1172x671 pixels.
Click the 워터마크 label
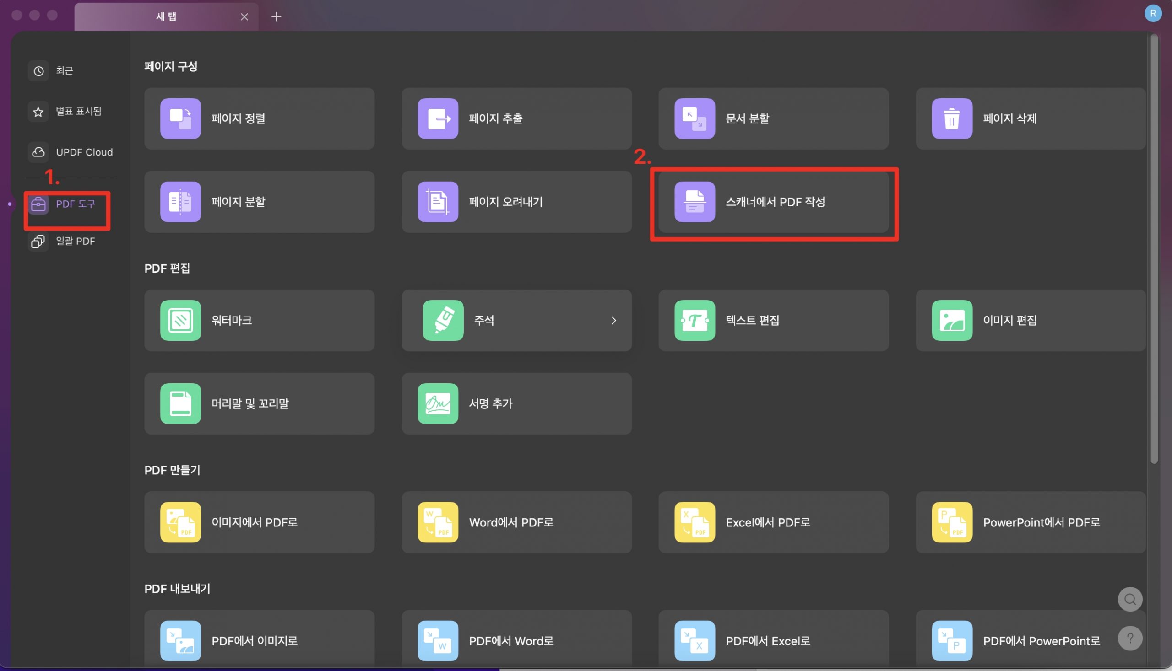(x=232, y=321)
